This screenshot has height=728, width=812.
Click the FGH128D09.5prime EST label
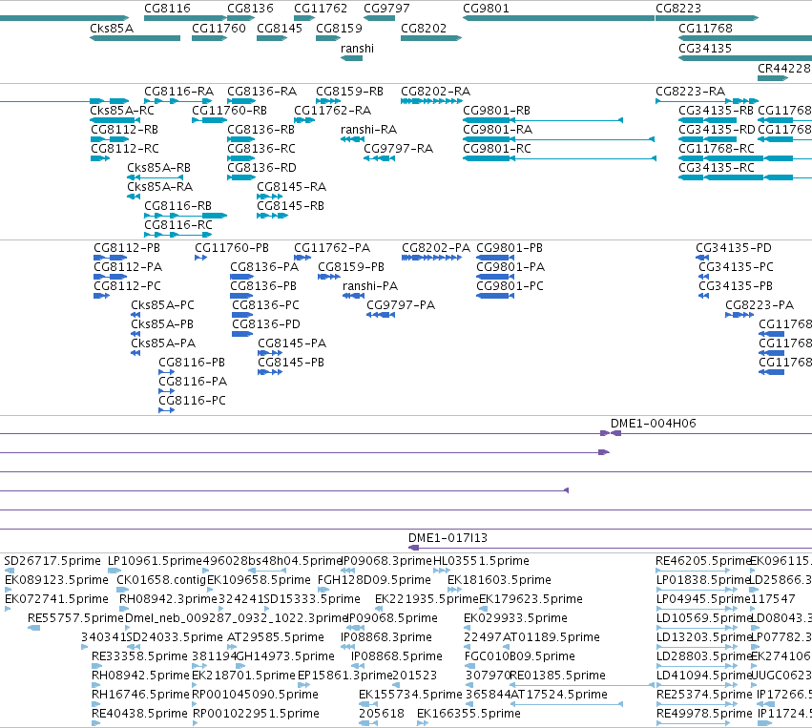click(x=374, y=580)
